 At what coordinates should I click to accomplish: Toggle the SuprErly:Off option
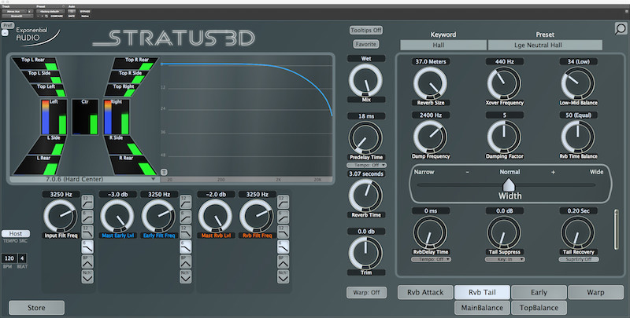coord(579,259)
